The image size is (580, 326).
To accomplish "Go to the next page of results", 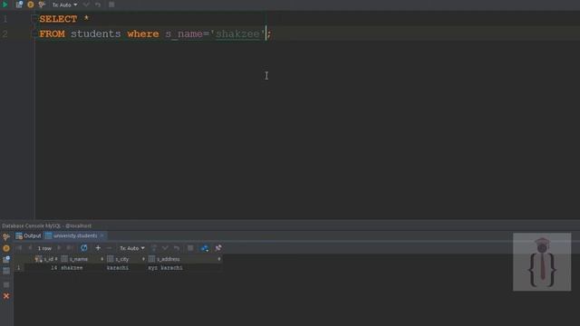I will [59, 248].
